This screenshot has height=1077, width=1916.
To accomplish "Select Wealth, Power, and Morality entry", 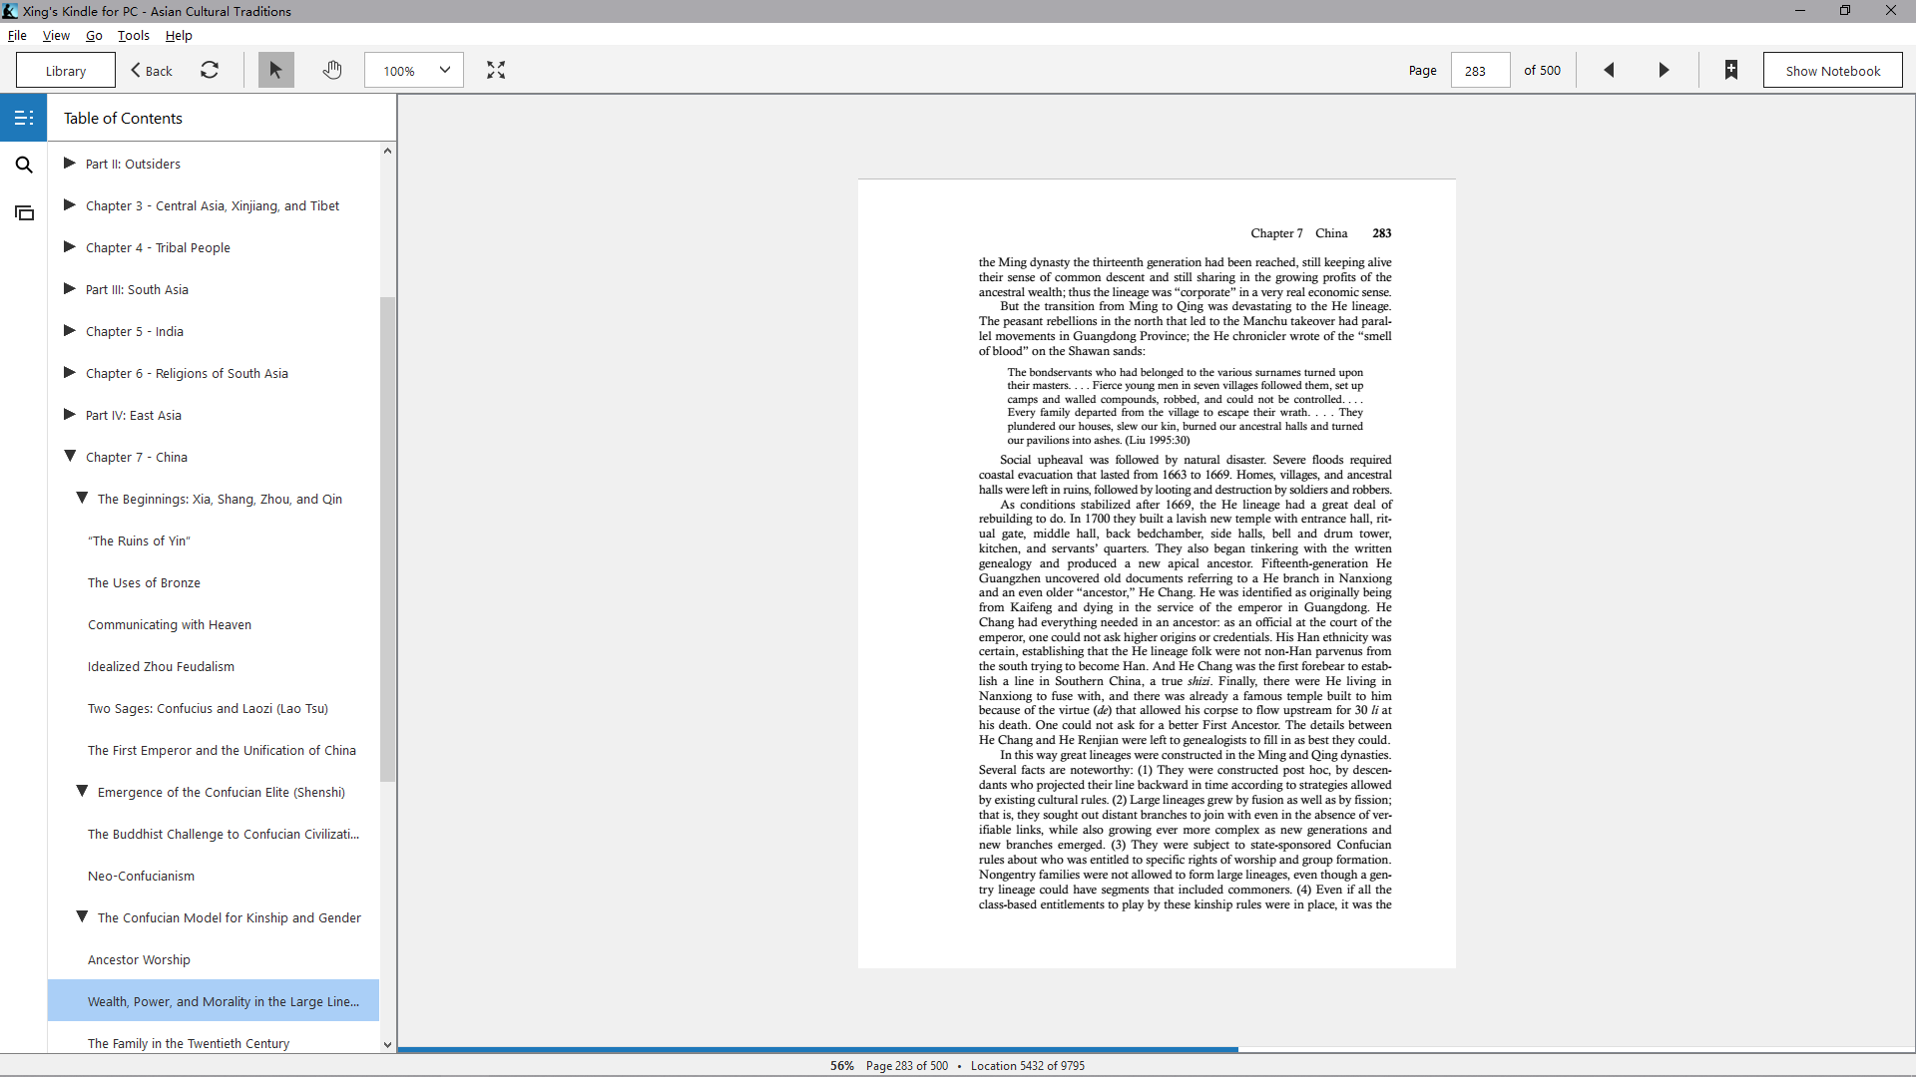I will point(214,1001).
